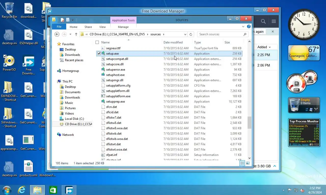Close the notification bar in Download Manager
This screenshot has height=195, width=326.
tap(273, 31)
